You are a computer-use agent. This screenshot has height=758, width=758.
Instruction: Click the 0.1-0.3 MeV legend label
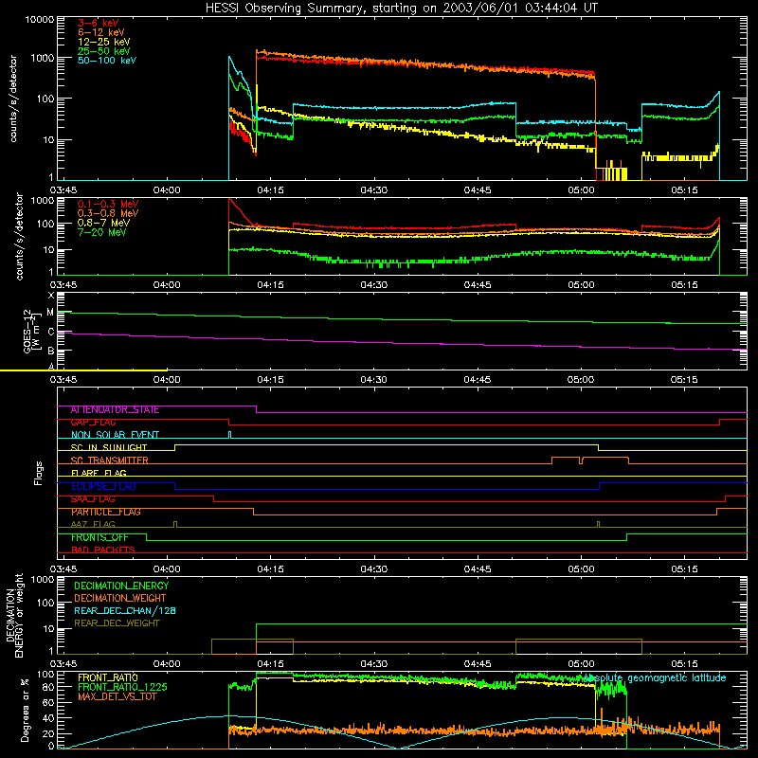click(108, 204)
